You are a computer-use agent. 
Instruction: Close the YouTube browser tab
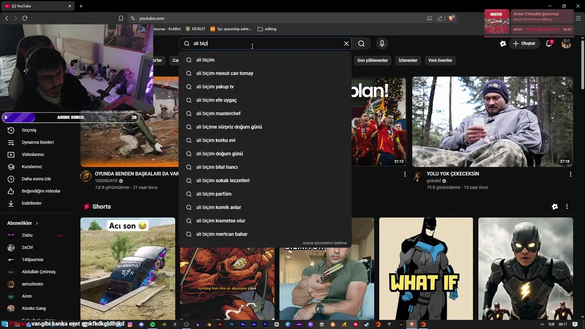click(70, 6)
